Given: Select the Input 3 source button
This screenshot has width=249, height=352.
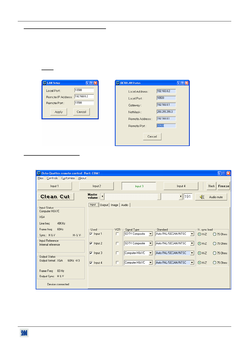Looking at the screenshot, I should [139, 186].
